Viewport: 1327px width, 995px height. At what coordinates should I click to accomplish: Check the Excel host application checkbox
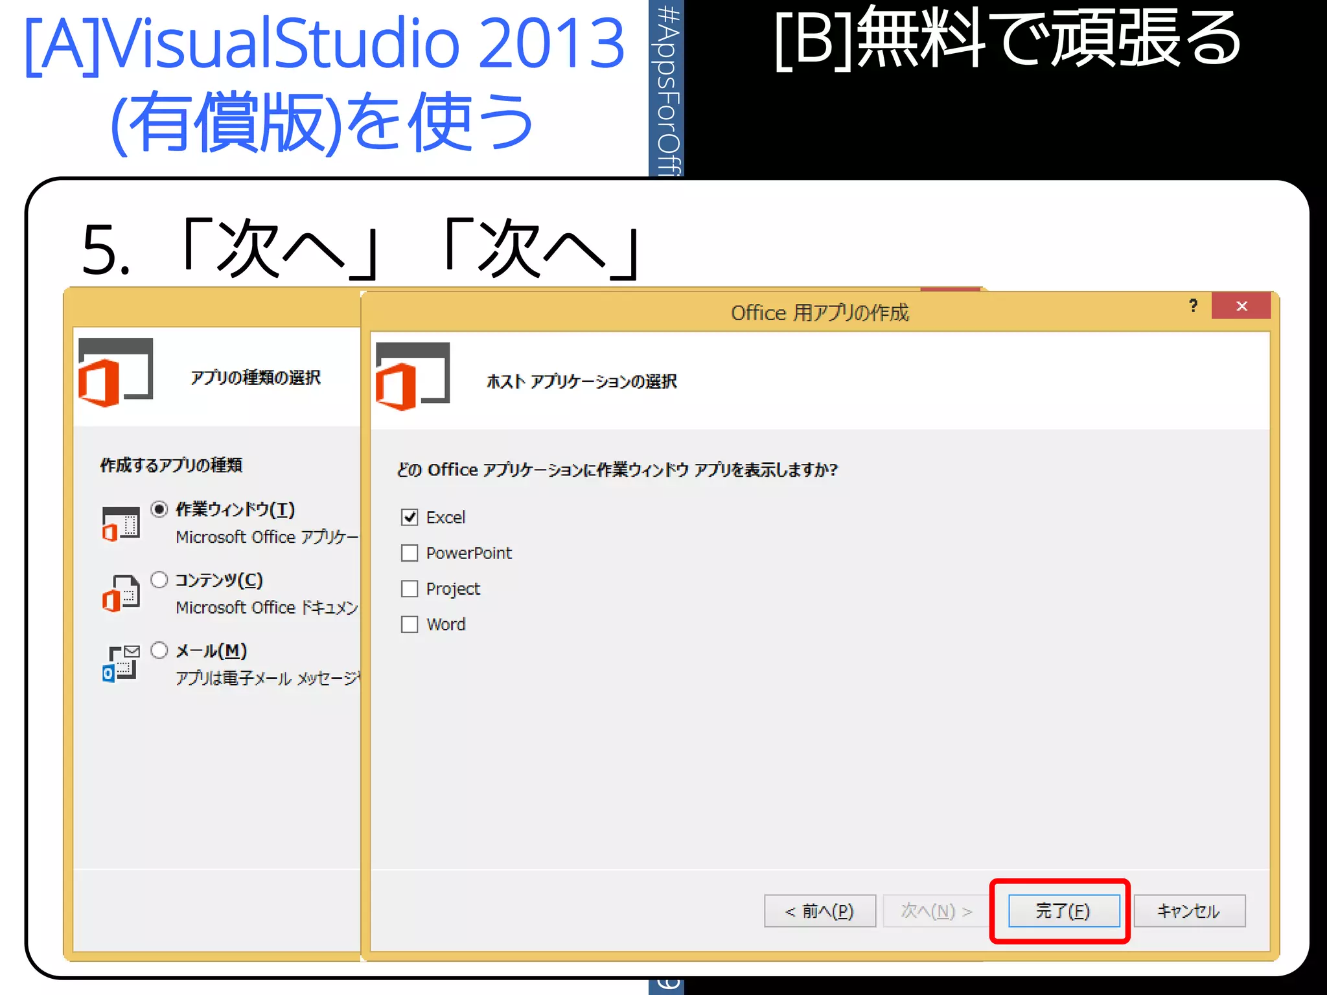pos(410,517)
